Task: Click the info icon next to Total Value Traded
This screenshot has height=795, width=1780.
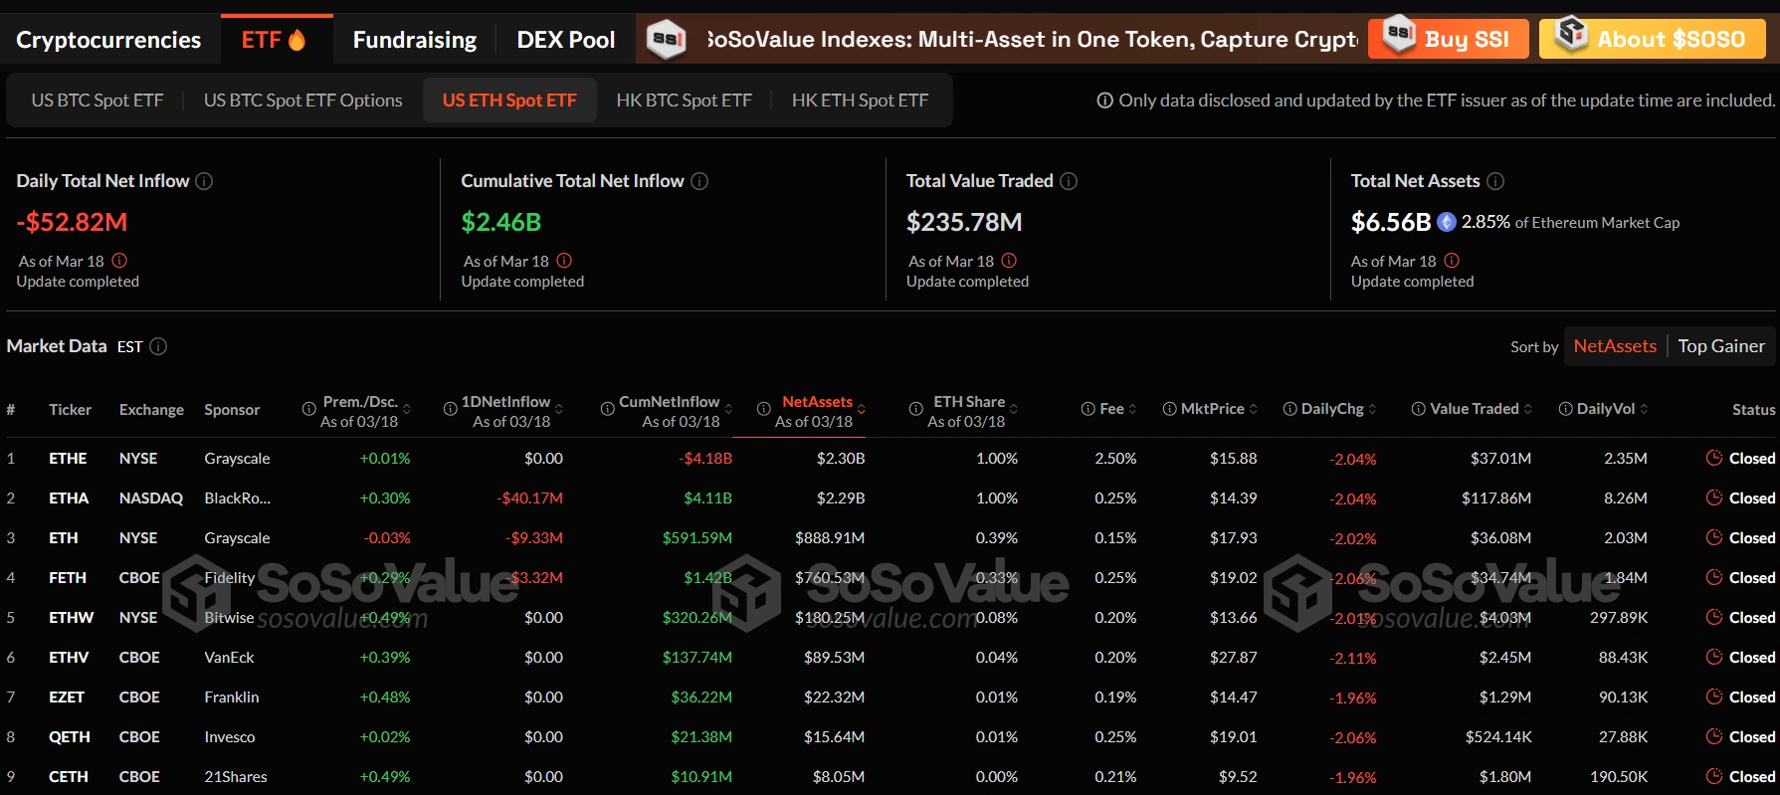Action: (1069, 181)
